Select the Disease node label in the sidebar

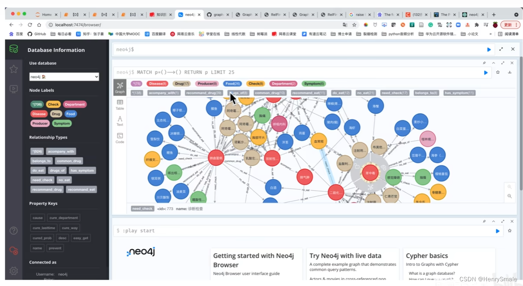coord(39,114)
